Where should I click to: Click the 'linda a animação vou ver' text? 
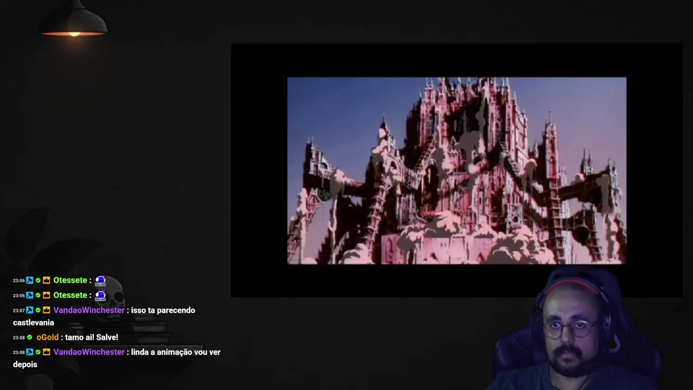coord(176,352)
